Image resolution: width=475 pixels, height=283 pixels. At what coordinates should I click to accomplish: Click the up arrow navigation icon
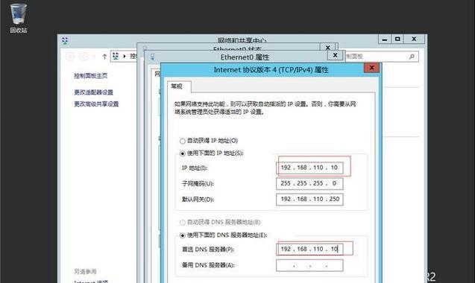(104, 57)
